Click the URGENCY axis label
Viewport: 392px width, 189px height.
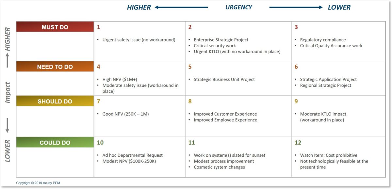click(x=239, y=7)
